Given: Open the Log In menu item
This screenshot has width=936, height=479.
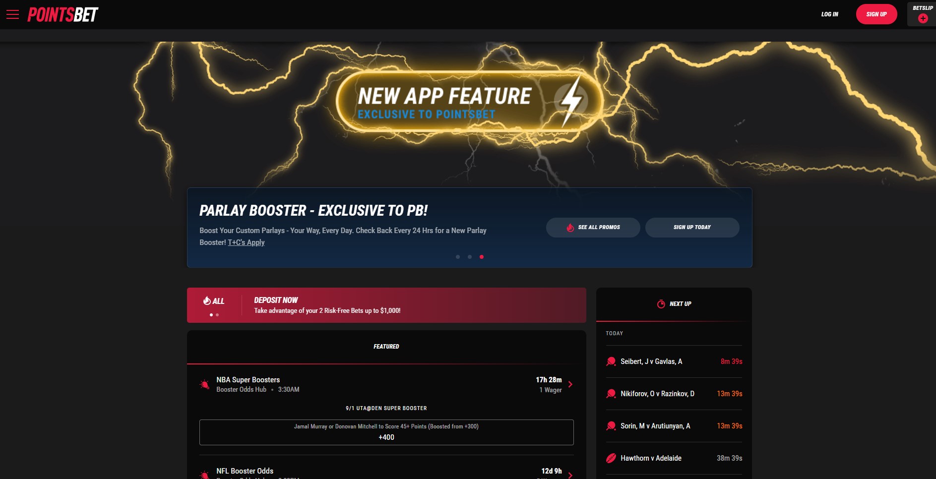Looking at the screenshot, I should click(x=829, y=14).
